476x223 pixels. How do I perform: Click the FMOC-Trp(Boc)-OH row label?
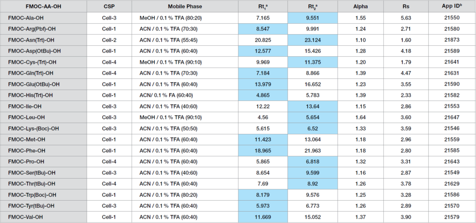pos(32,194)
